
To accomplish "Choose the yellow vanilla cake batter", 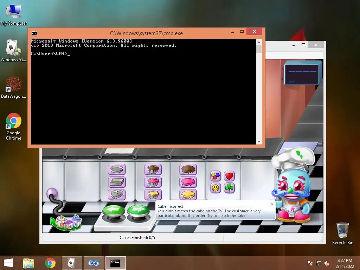I will click(153, 195).
